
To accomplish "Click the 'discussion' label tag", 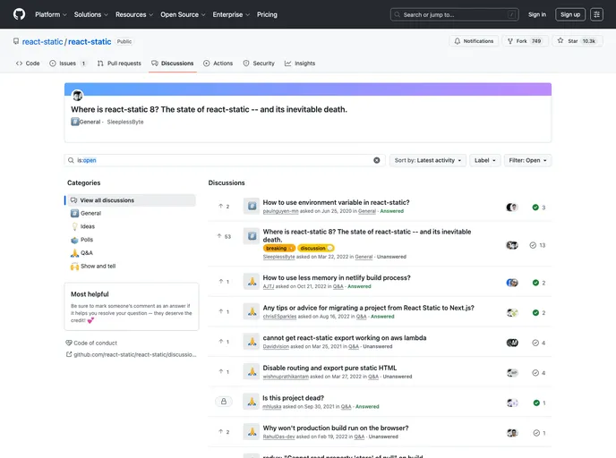I will point(316,248).
